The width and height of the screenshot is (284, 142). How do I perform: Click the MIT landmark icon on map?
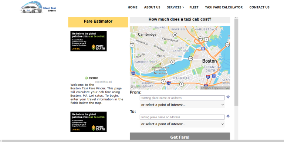pyautogui.click(x=160, y=65)
